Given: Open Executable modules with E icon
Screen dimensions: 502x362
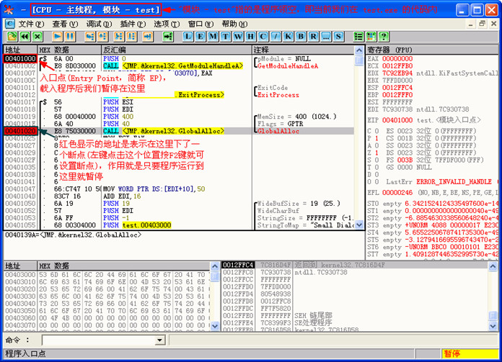Looking at the screenshot, I should (201, 37).
